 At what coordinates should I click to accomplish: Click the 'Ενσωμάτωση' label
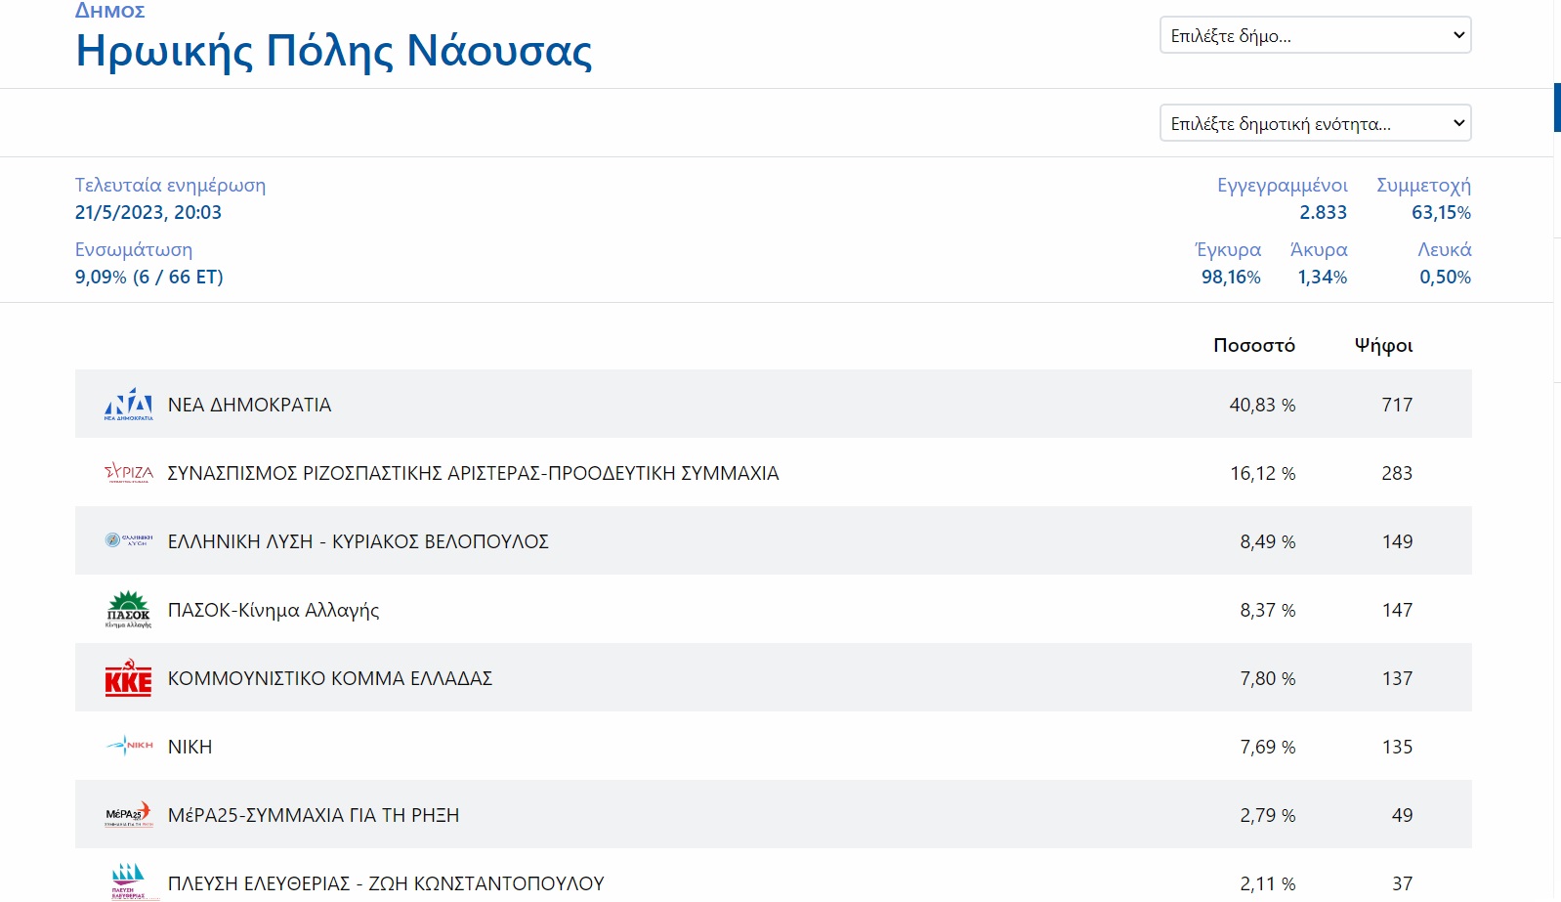pos(134,250)
